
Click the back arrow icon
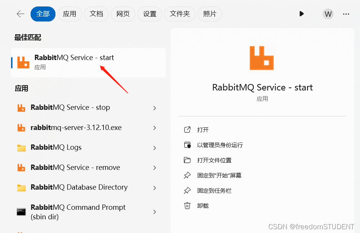click(20, 14)
